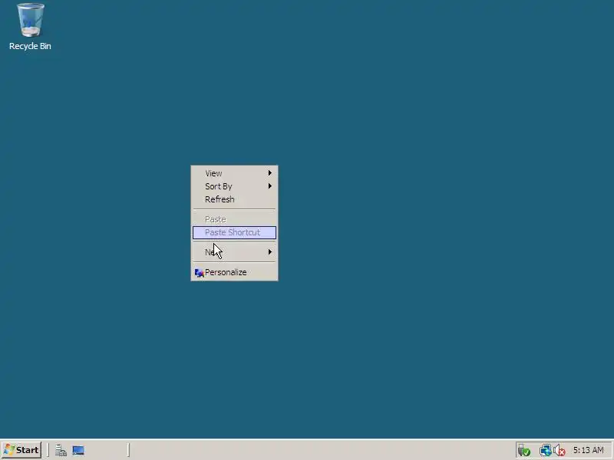614x460 pixels.
Task: Expand the View submenu arrow
Action: (270, 173)
